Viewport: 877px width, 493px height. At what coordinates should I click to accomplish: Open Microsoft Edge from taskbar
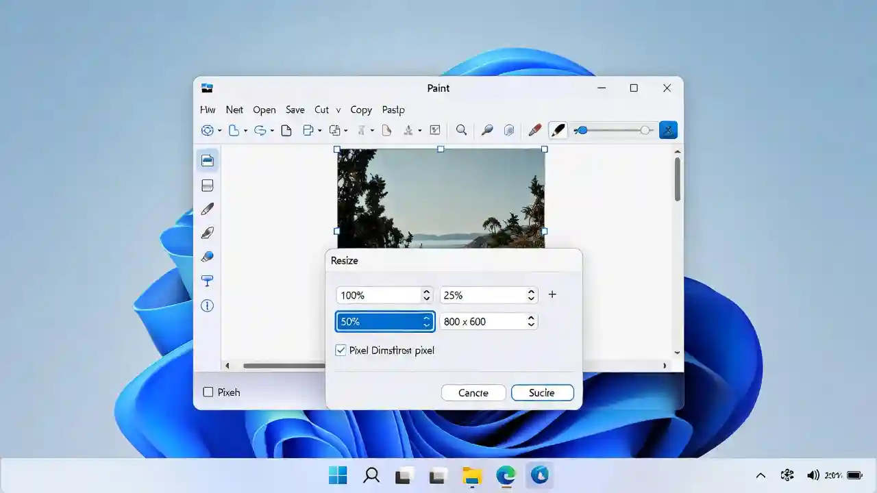tap(506, 475)
